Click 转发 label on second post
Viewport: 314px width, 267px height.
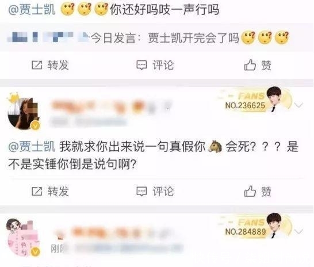58,191
